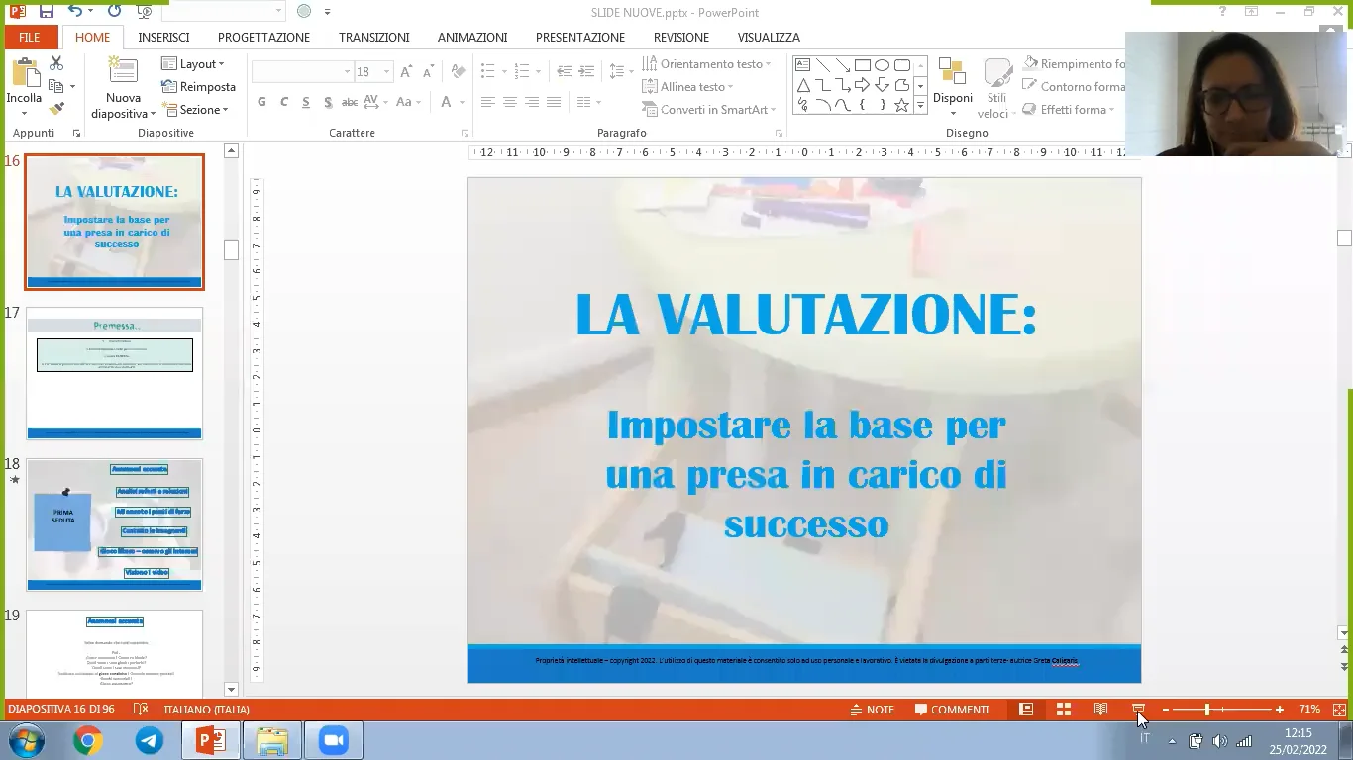The width and height of the screenshot is (1353, 760).
Task: Show the NOTE pane
Action: (x=872, y=710)
